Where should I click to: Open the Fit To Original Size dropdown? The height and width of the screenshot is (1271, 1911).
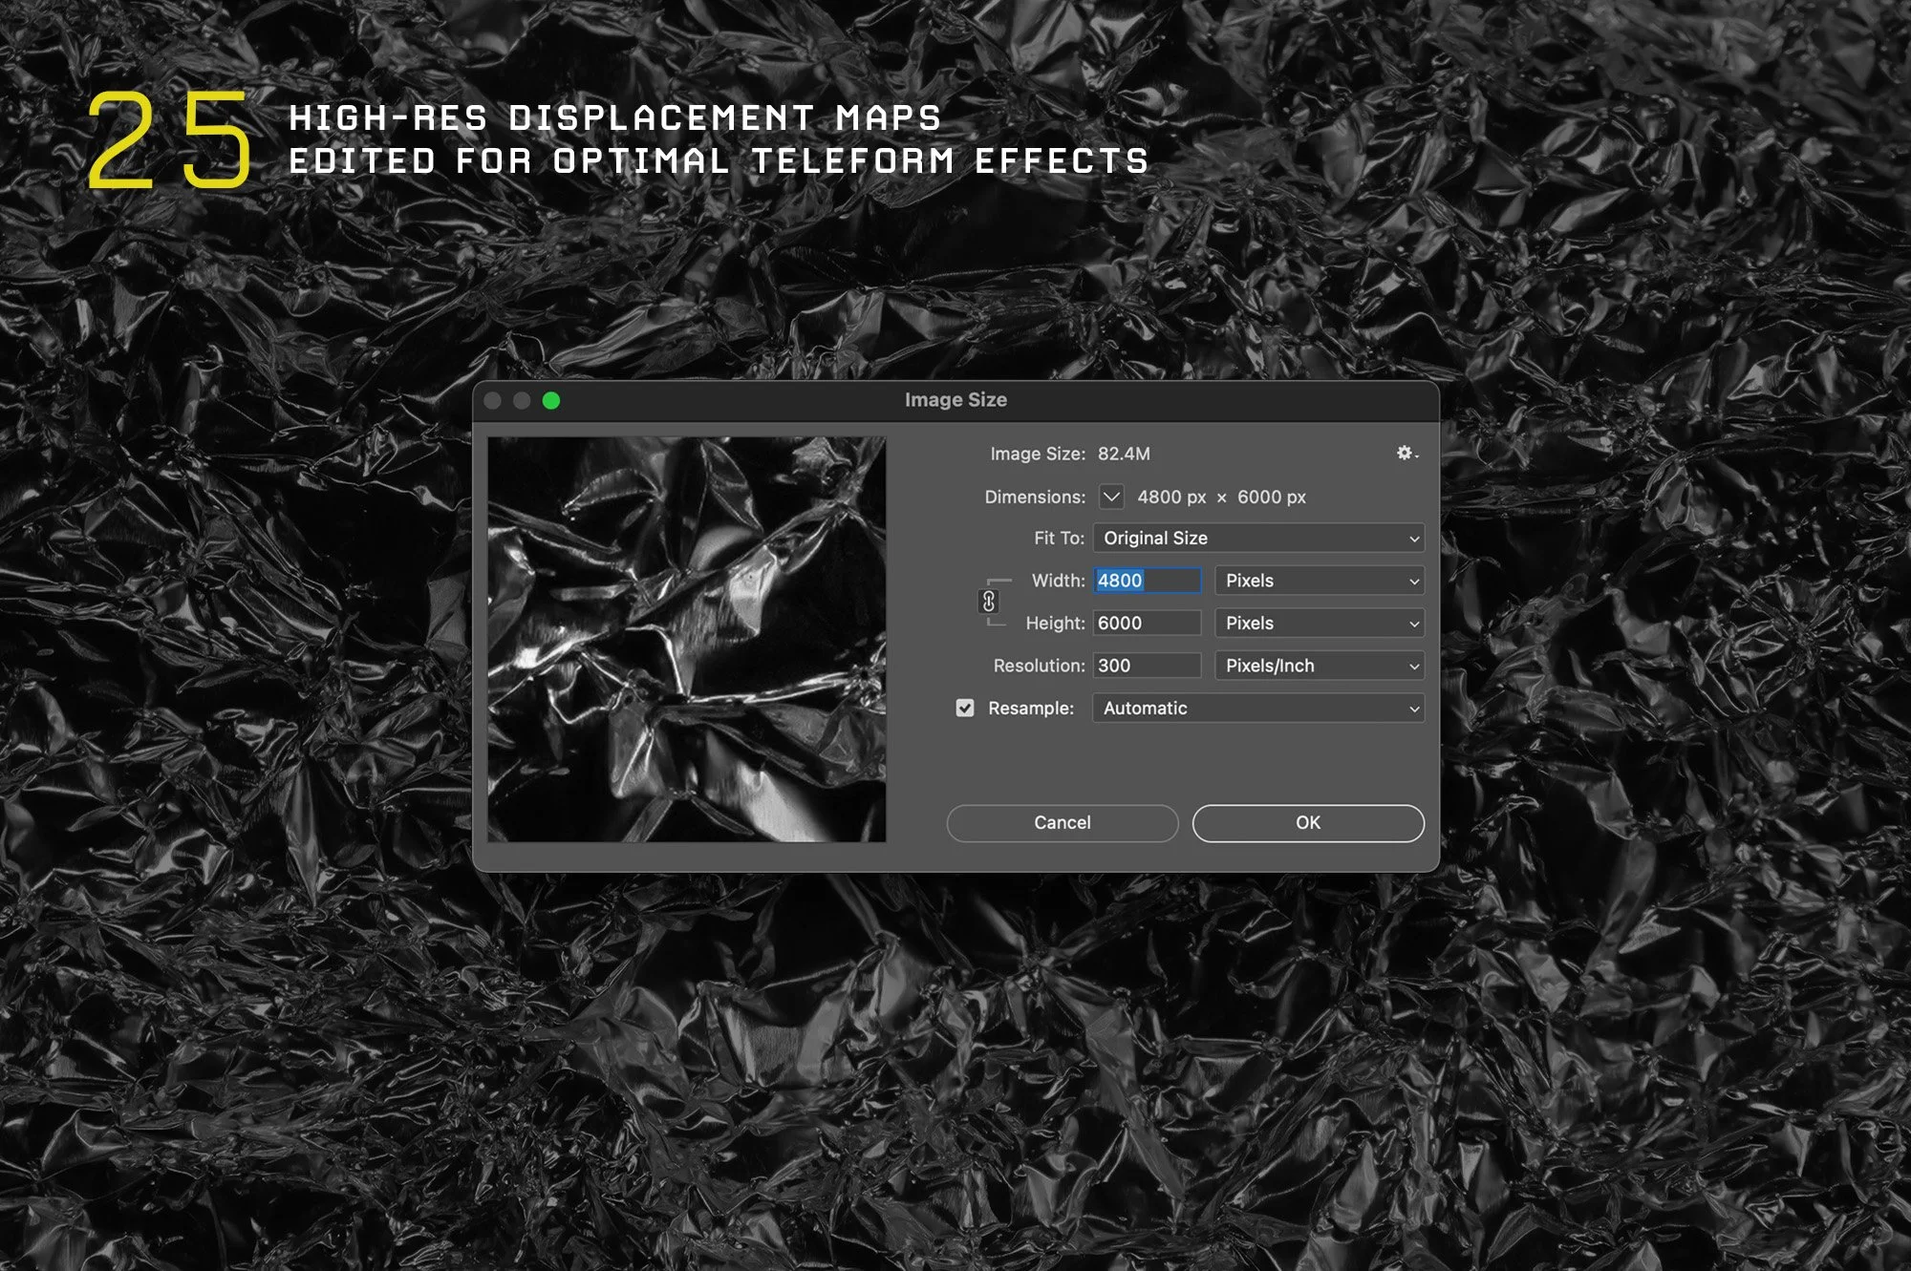pos(1257,539)
